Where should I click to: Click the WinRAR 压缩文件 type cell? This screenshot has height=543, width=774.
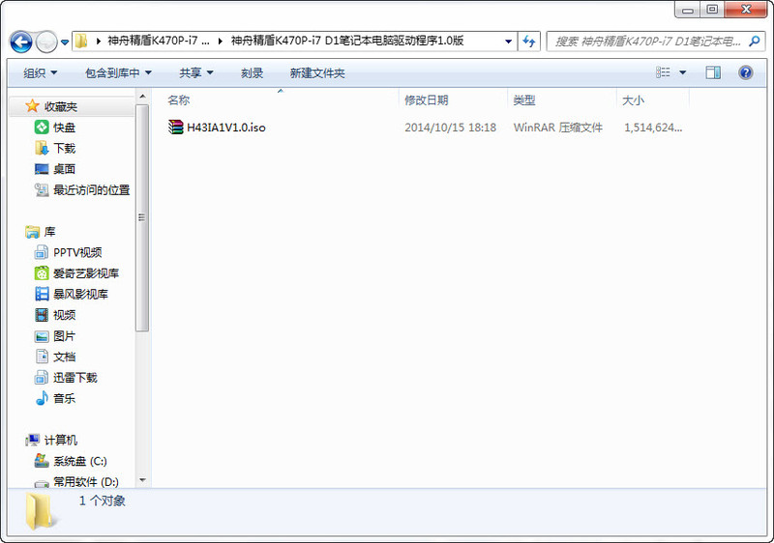(x=558, y=128)
